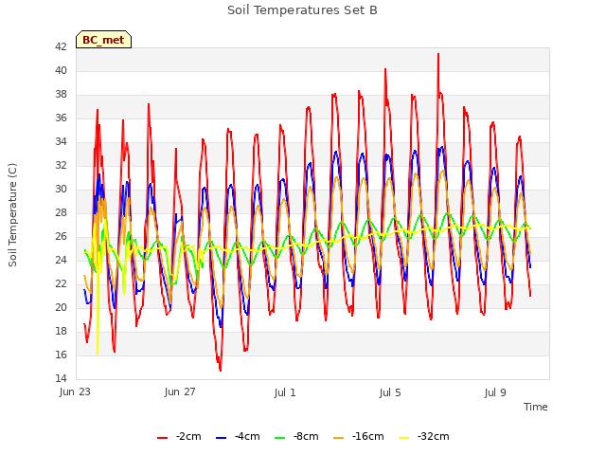Click the Jun 23 x-axis label
This screenshot has width=606, height=455.
point(75,392)
